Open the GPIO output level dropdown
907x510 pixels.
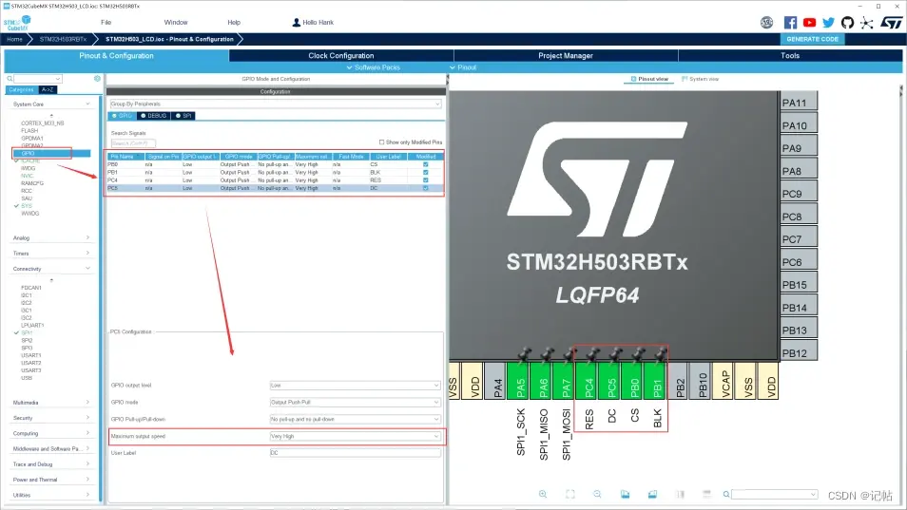coord(355,386)
